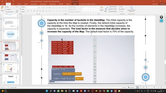This screenshot has height=93, width=166.
Task: Click Create and Share Adobe PDF
Action: [x=132, y=9]
